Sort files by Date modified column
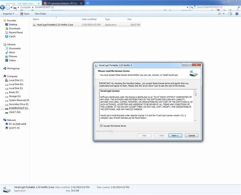 point(89,19)
